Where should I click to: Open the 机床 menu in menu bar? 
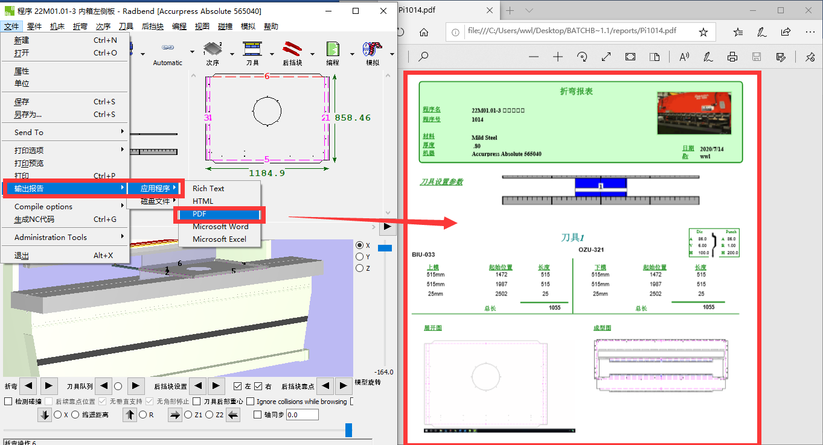pos(57,27)
